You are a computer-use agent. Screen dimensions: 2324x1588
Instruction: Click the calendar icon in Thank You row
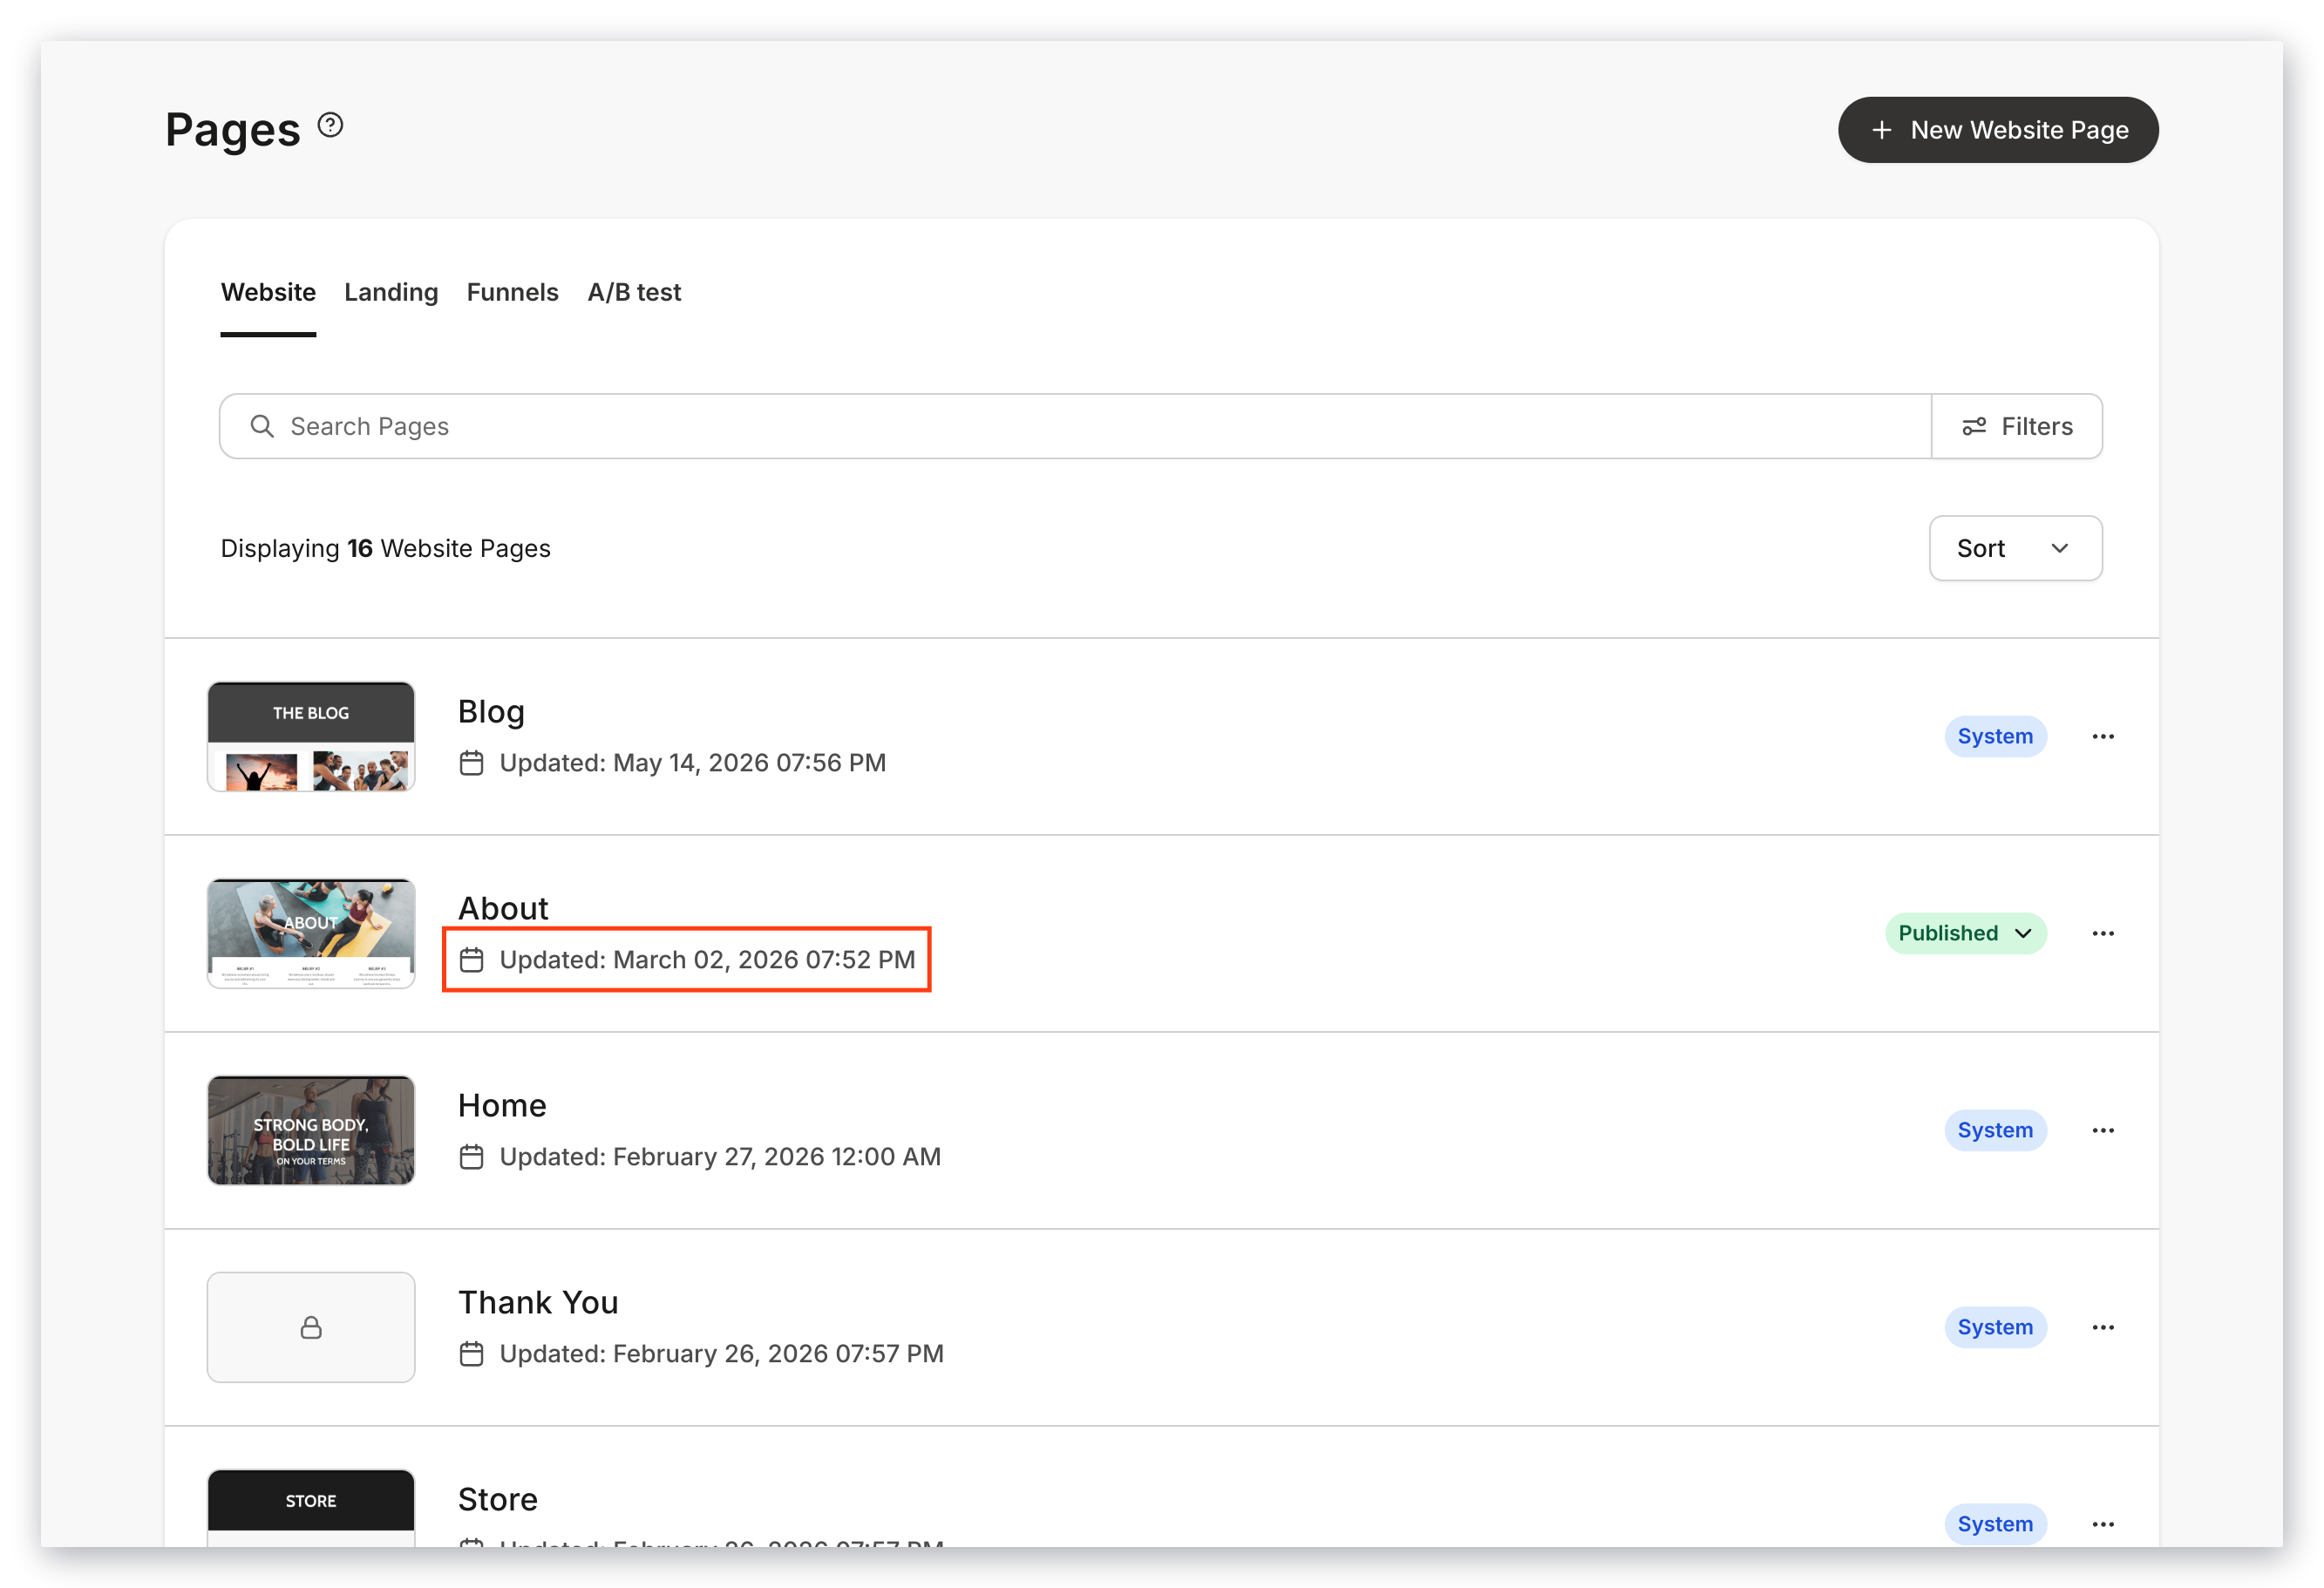coord(471,1354)
